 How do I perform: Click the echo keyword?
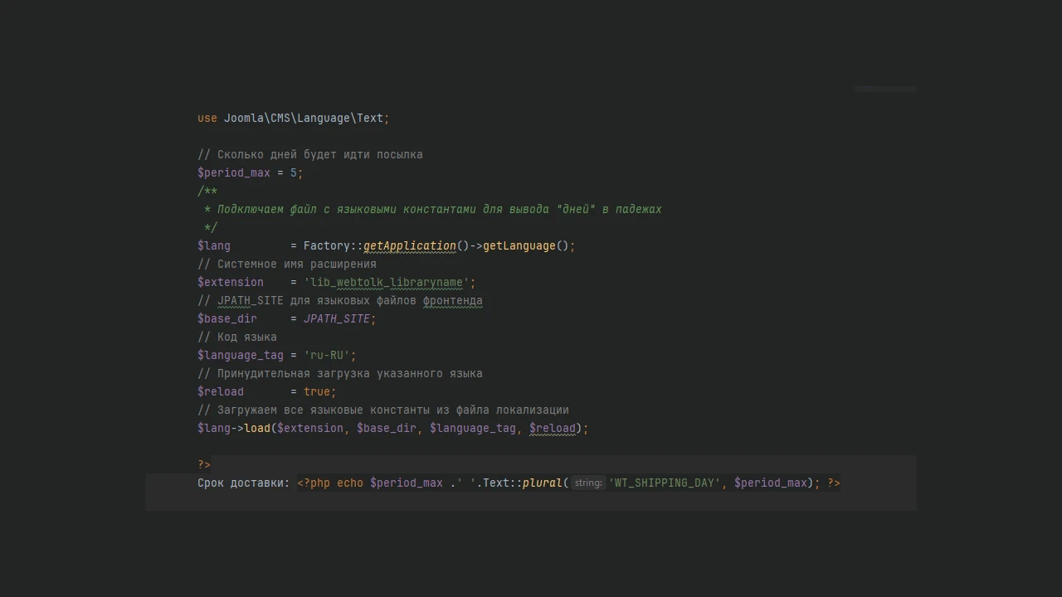(x=350, y=483)
